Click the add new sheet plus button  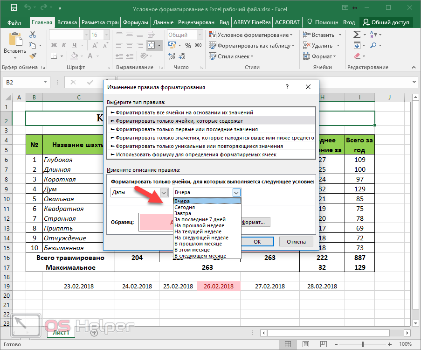pyautogui.click(x=94, y=333)
